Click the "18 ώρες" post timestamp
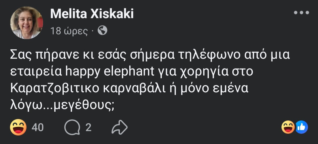The image size is (318, 144). pyautogui.click(x=69, y=31)
